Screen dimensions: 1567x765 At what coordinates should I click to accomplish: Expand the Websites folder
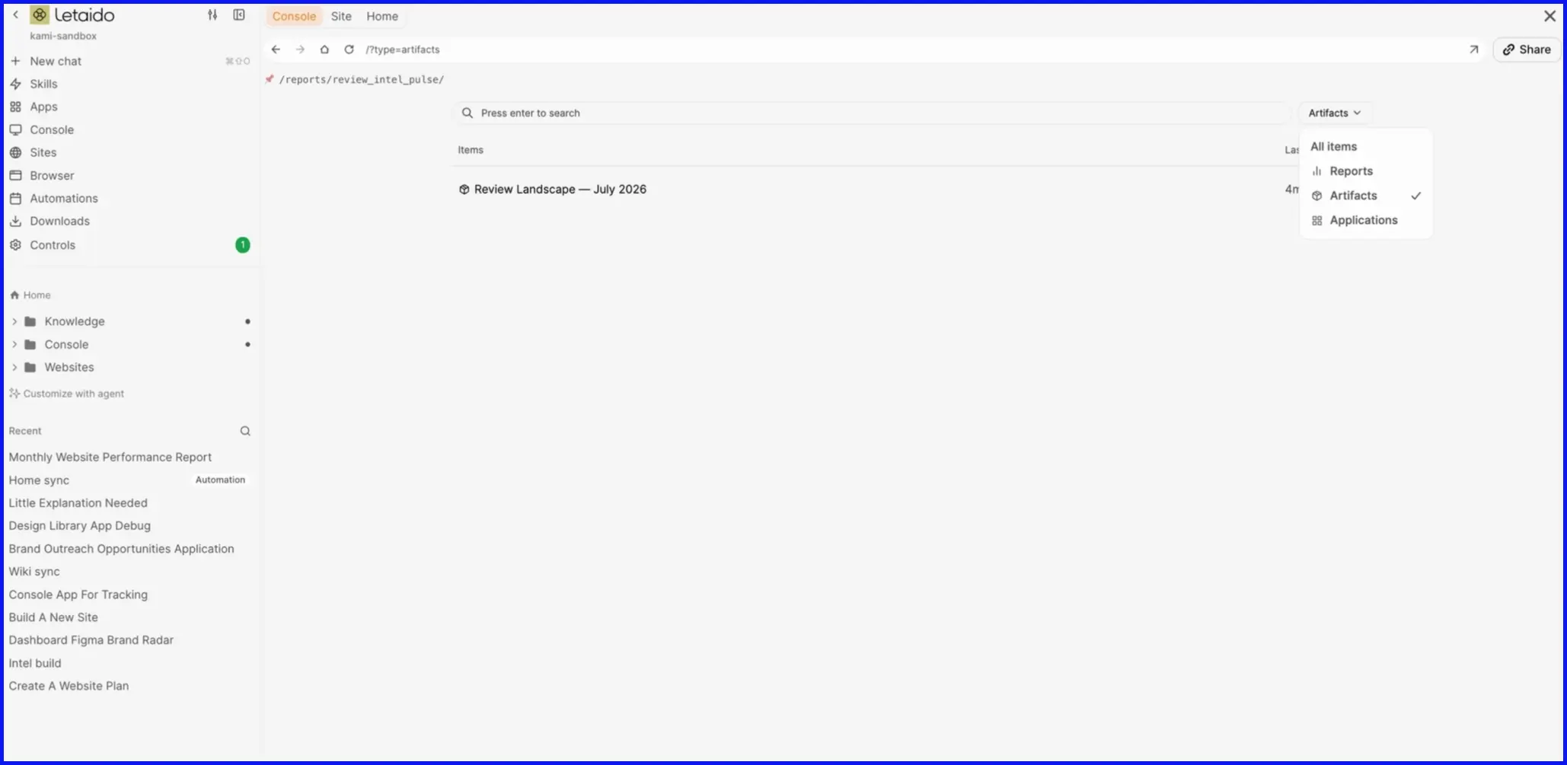coord(14,367)
